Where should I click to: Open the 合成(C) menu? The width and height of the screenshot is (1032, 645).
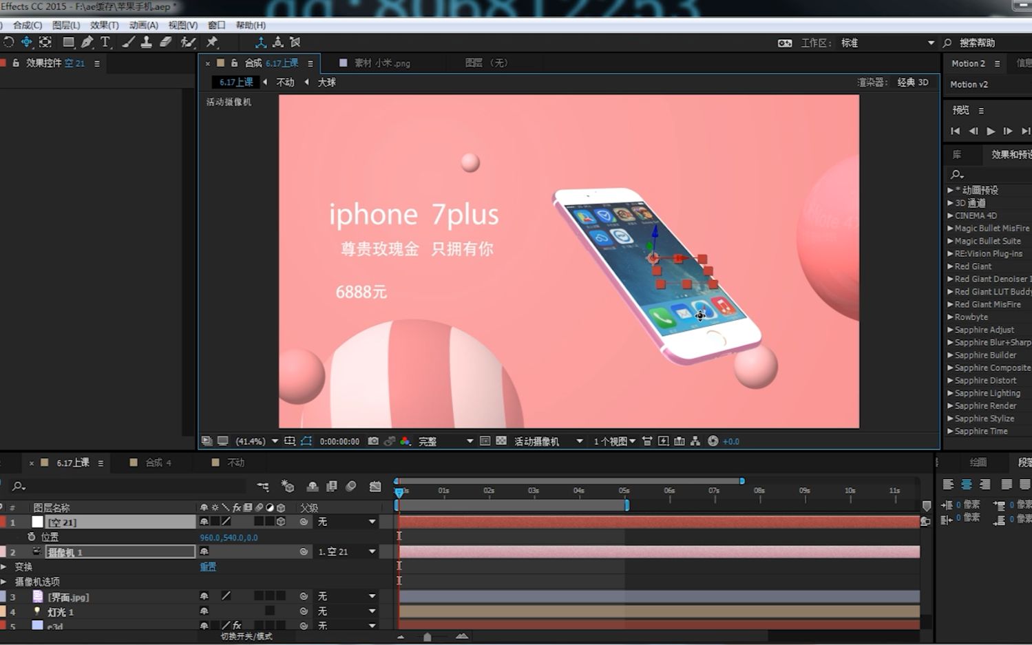(27, 25)
